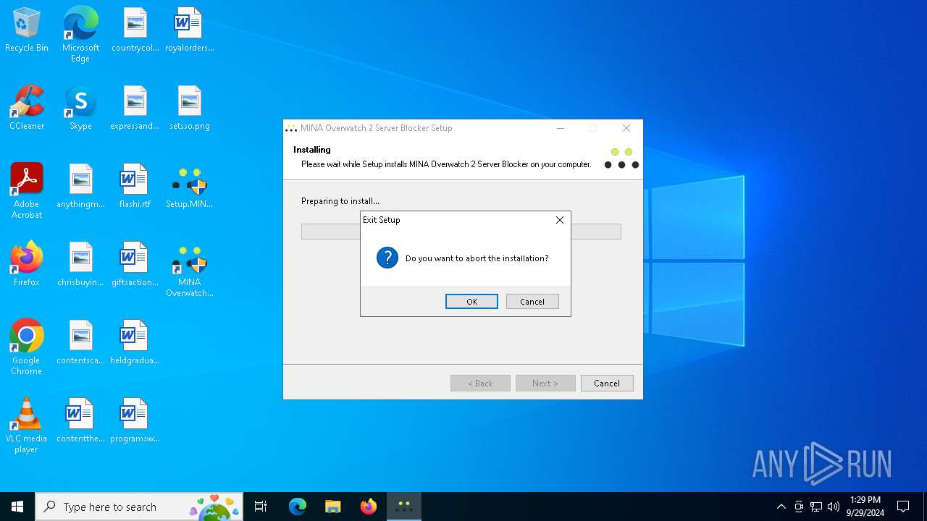Select the countrycol image file icon
Image resolution: width=927 pixels, height=521 pixels.
coord(135,30)
